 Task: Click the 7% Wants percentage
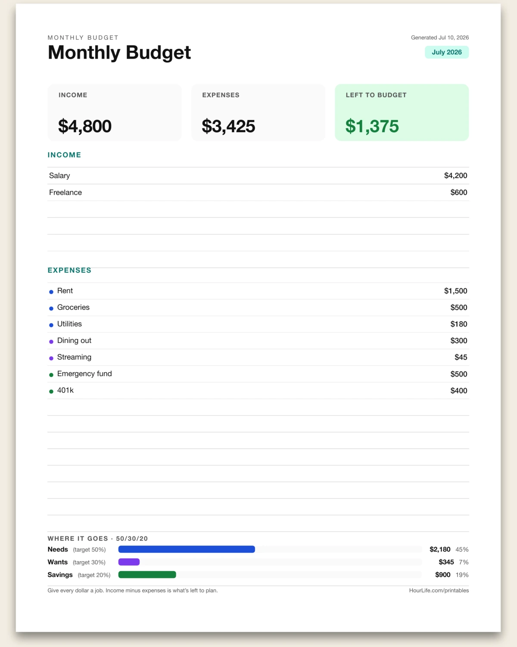tap(464, 562)
